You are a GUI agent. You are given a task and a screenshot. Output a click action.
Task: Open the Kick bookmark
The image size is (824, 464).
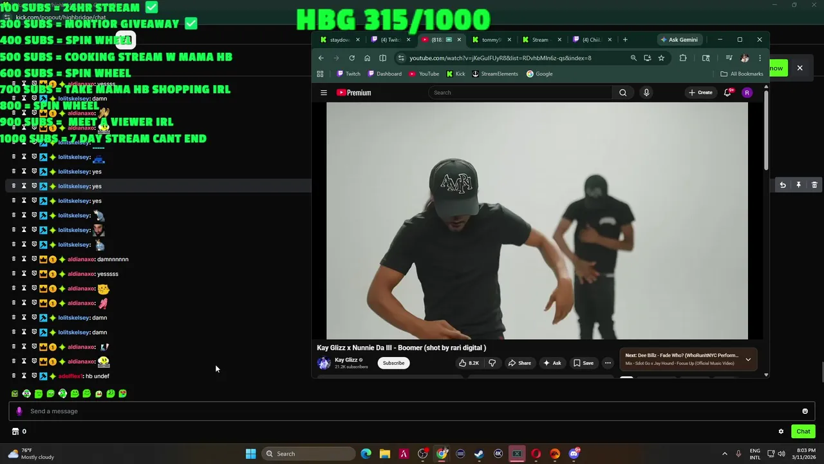456,74
